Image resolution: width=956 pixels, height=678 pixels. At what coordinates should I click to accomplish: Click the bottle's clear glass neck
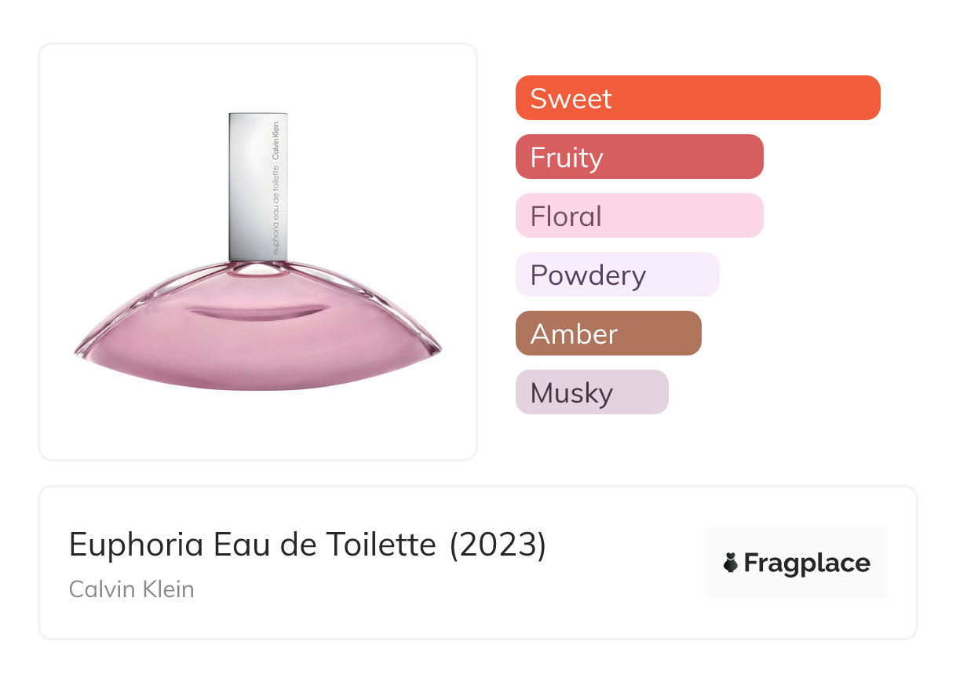(x=257, y=267)
